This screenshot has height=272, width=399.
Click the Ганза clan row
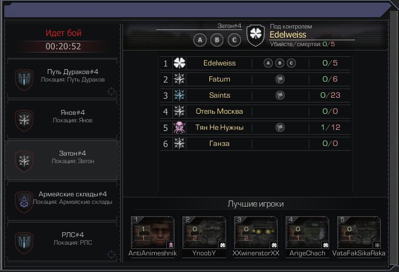tap(255, 143)
